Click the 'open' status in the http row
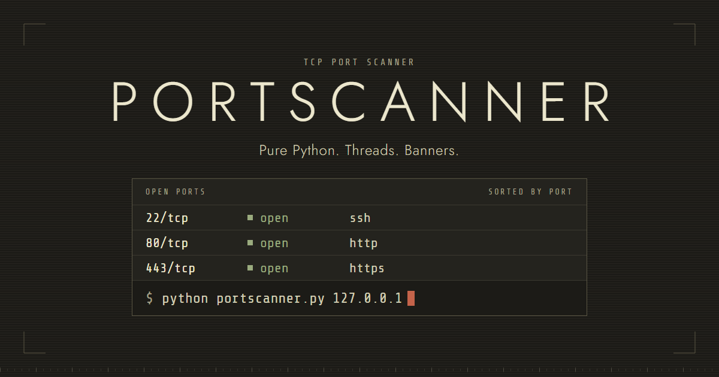The width and height of the screenshot is (719, 377). [x=274, y=244]
